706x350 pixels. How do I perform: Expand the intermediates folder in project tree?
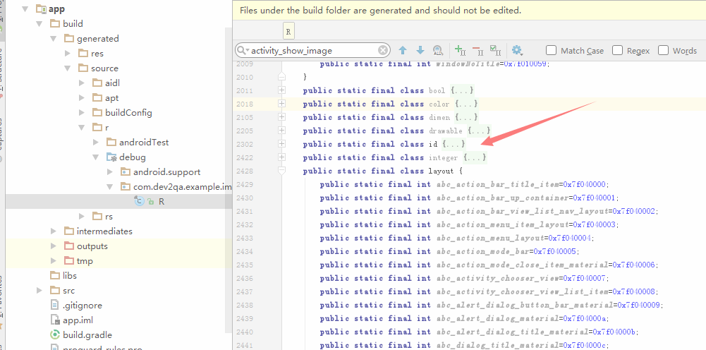pyautogui.click(x=54, y=231)
